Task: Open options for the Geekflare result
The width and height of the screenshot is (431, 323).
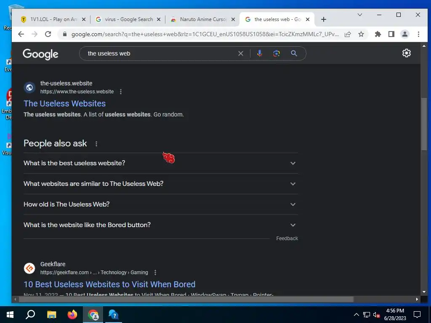Action: [155, 273]
